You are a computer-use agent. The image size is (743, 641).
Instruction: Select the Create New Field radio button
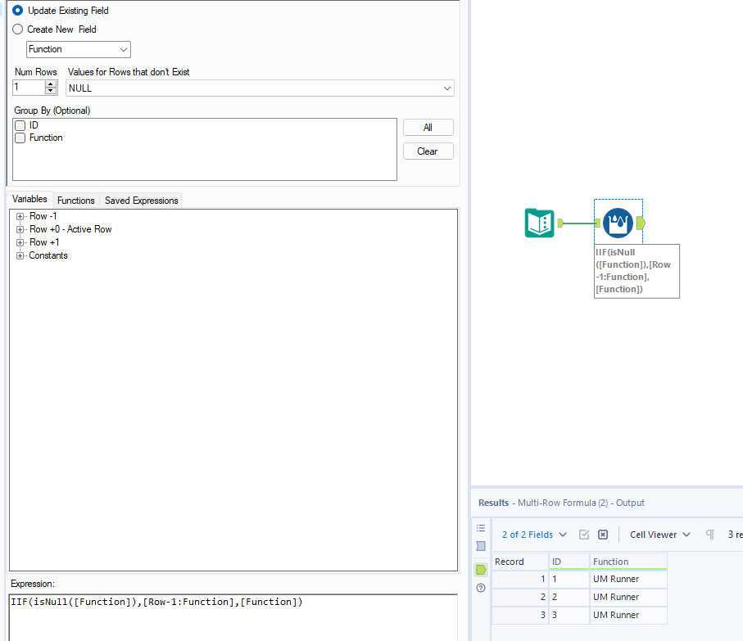17,29
